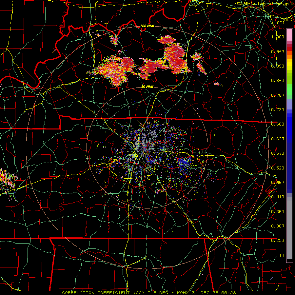This screenshot has width=295, height=295.
Task: Click the 0.520 legend value
Action: 278,168
